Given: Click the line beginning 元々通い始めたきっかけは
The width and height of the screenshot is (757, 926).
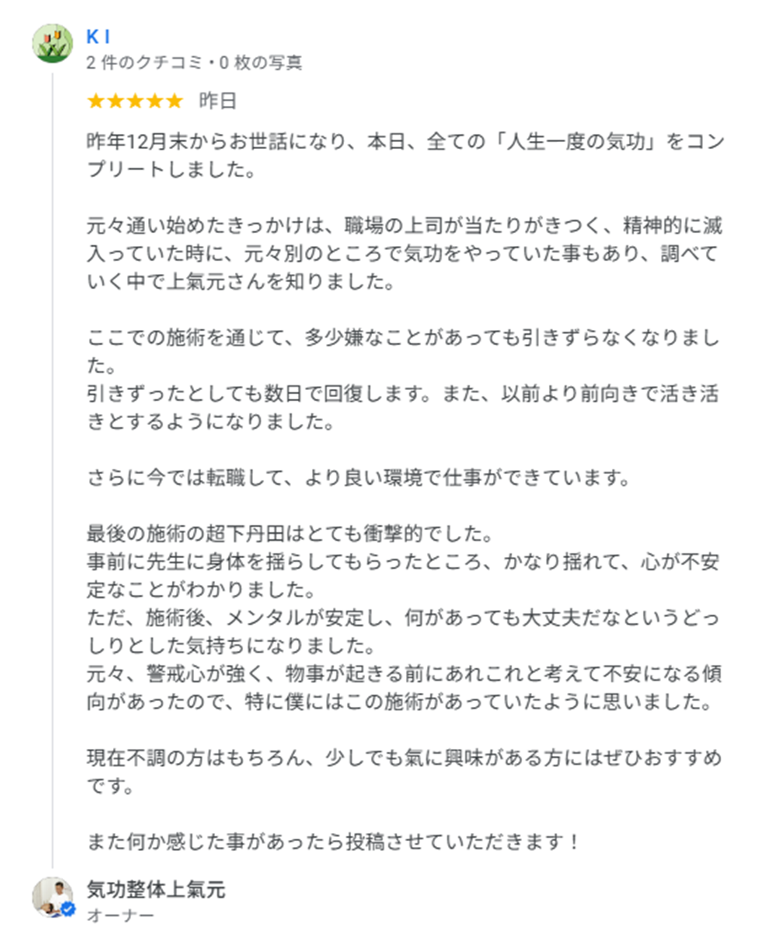Looking at the screenshot, I should tap(404, 226).
